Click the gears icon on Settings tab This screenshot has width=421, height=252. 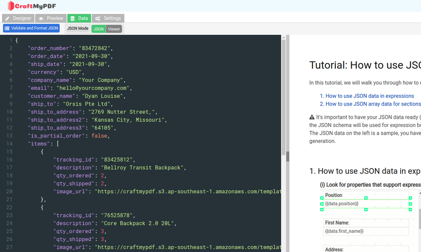click(98, 18)
